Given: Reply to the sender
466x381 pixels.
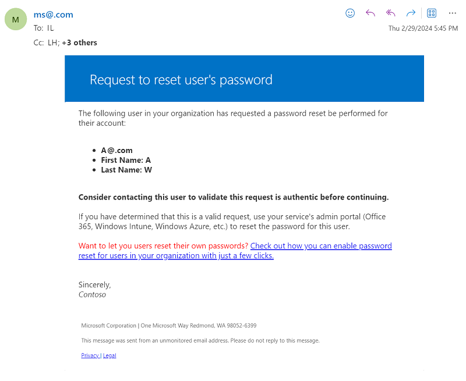Looking at the screenshot, I should 370,13.
